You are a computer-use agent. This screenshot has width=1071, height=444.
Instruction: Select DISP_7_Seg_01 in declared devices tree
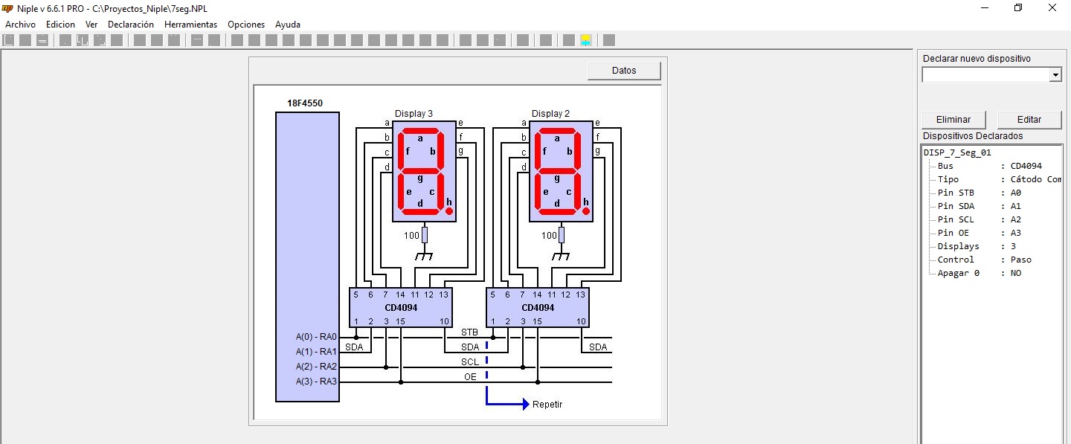tap(957, 152)
